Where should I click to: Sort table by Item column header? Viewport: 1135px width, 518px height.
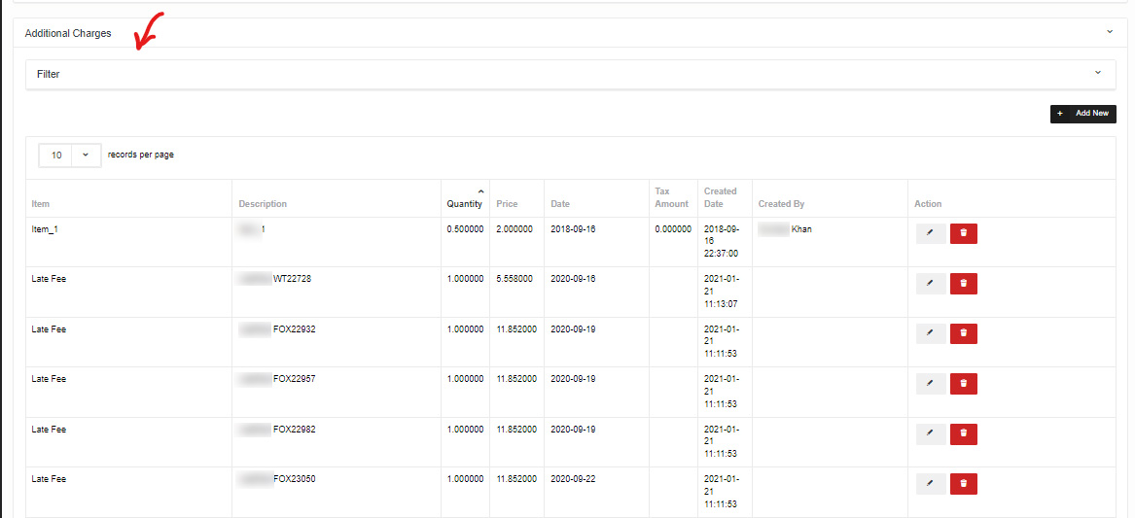click(x=41, y=204)
